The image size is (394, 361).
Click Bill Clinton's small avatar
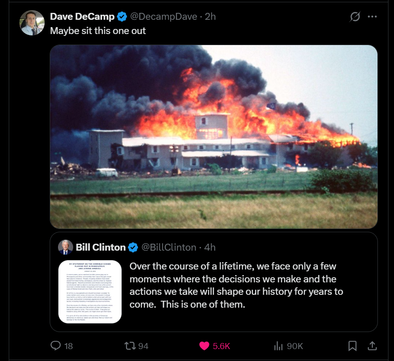coord(65,247)
